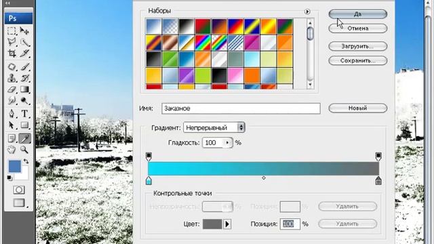Select the Move tool
The width and height of the screenshot is (434, 244).
point(24,30)
